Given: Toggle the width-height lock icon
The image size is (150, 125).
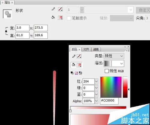Looking at the screenshot, I should (x=6, y=31).
